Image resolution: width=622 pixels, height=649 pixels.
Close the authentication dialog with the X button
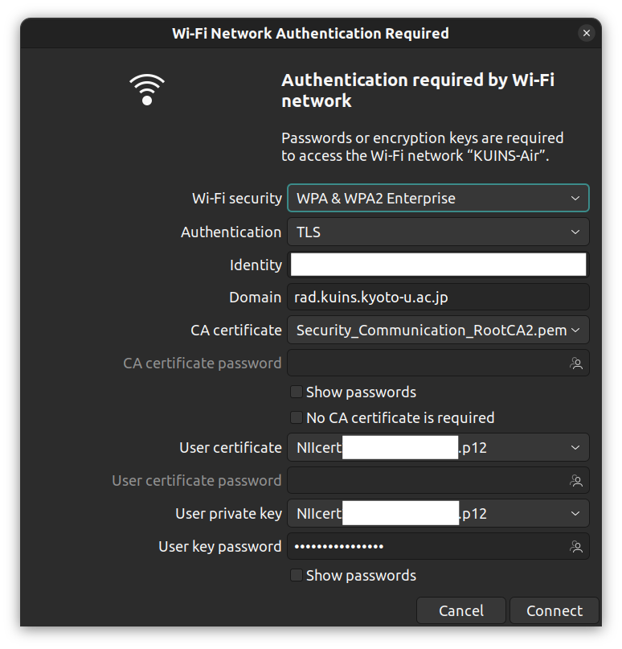click(587, 33)
